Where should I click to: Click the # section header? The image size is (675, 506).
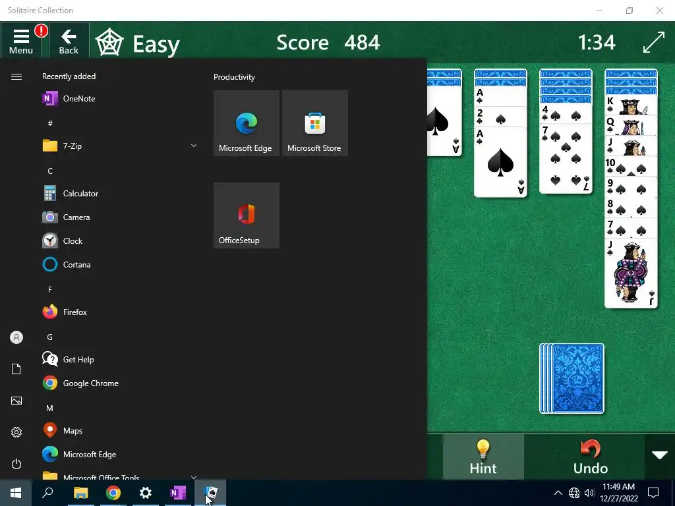[50, 123]
